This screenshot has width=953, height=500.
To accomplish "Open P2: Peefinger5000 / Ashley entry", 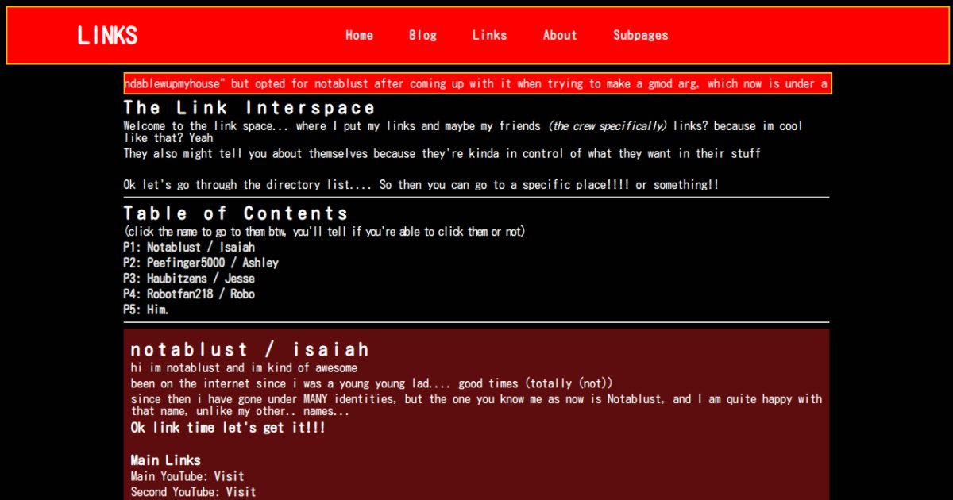I will [x=201, y=263].
